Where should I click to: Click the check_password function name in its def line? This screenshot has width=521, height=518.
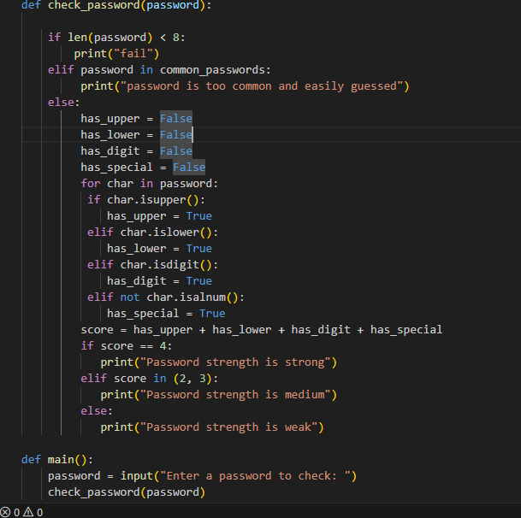coord(94,5)
